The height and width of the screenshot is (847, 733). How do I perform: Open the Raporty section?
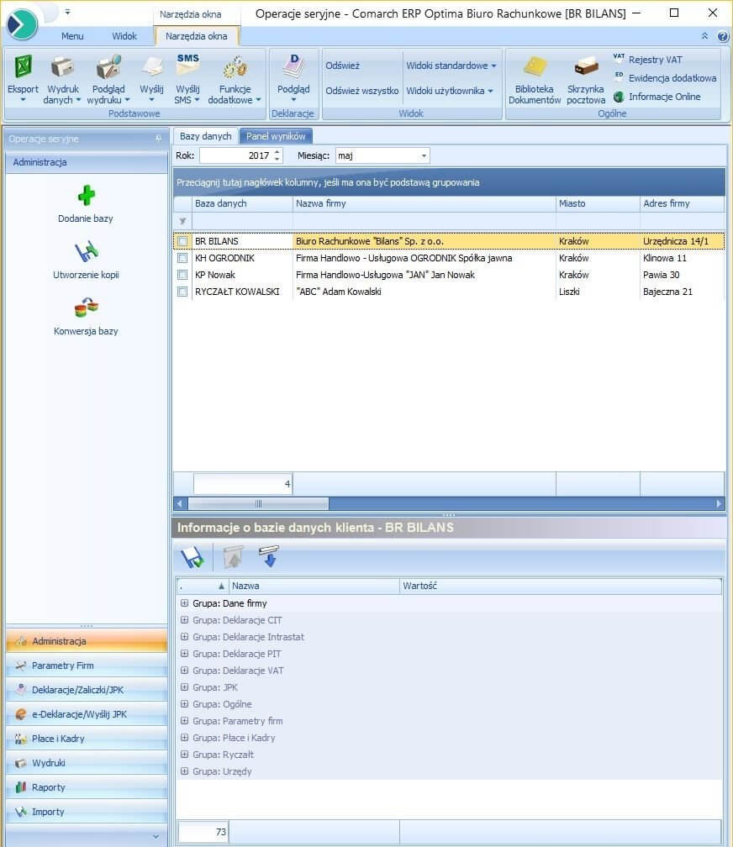point(87,787)
